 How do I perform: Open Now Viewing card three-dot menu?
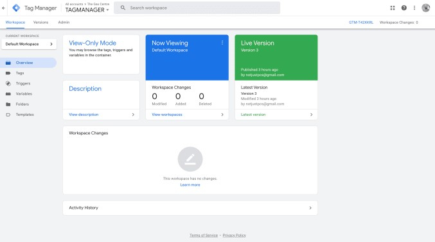pos(222,43)
